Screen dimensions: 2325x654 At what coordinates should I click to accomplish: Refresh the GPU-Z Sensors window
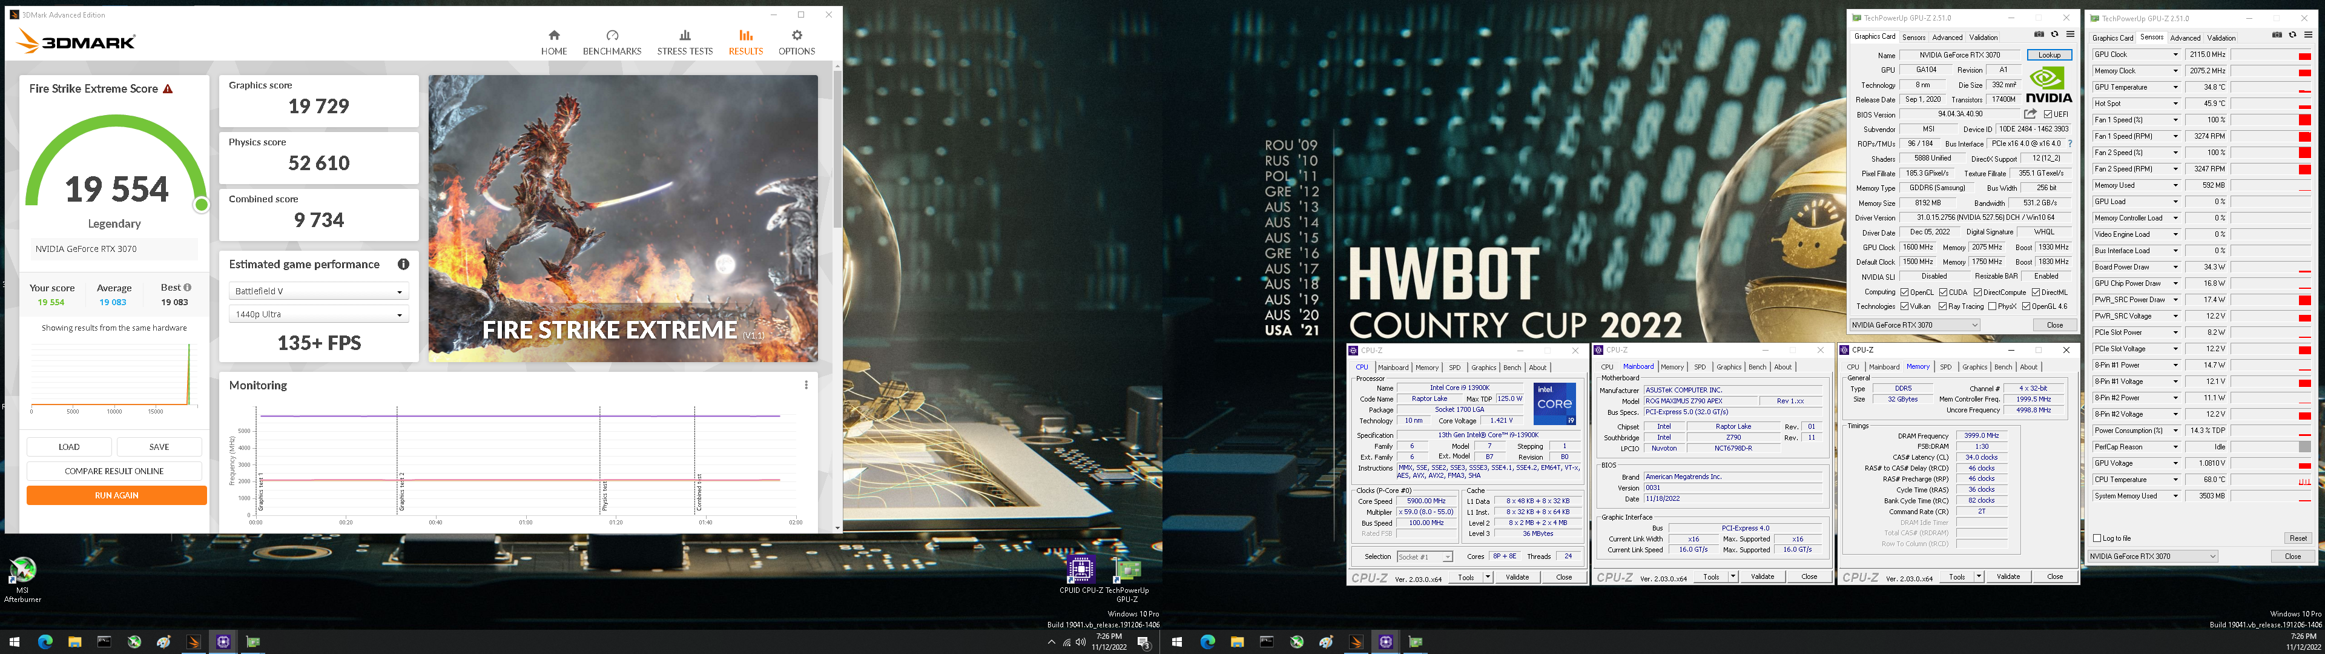2292,35
